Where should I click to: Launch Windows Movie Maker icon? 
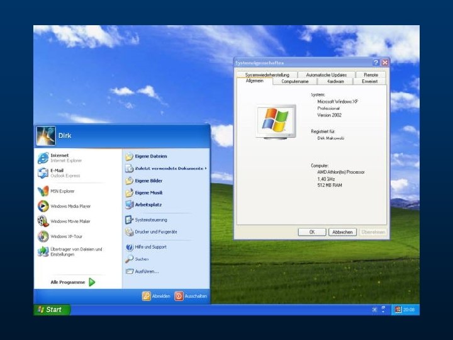(x=43, y=221)
